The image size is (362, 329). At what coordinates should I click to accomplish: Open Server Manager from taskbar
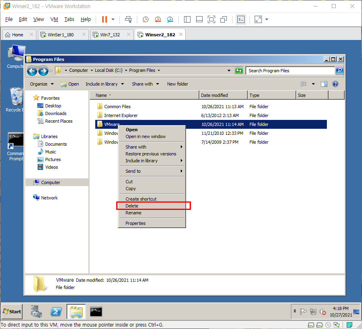(x=36, y=312)
